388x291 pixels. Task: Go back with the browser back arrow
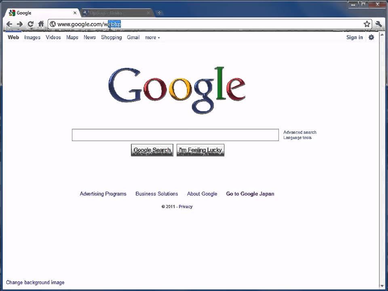[x=9, y=24]
